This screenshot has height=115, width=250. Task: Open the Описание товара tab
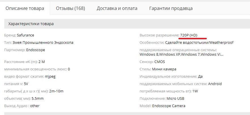25,8
